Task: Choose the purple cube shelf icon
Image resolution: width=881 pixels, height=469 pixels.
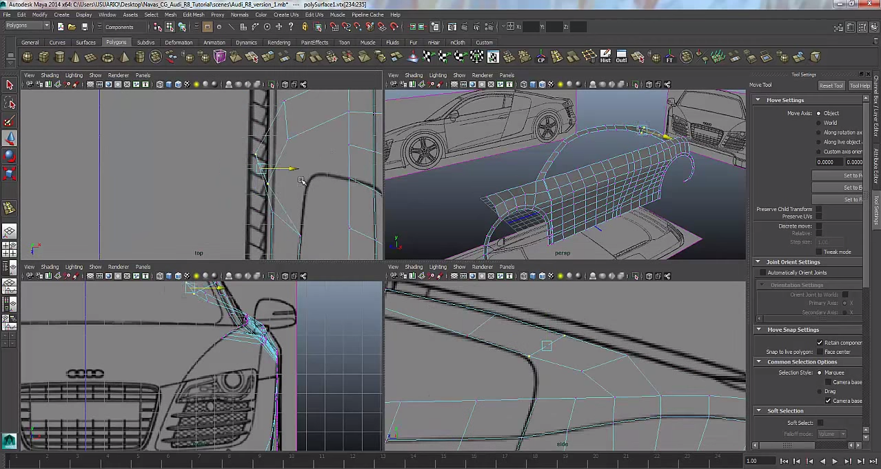Action: pos(220,57)
